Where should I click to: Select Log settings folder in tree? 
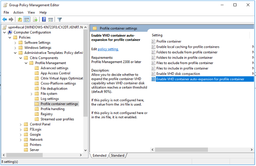pyautogui.click(x=50, y=99)
